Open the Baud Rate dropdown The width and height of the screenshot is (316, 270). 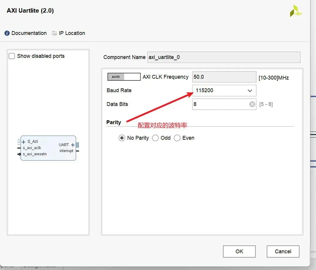224,90
